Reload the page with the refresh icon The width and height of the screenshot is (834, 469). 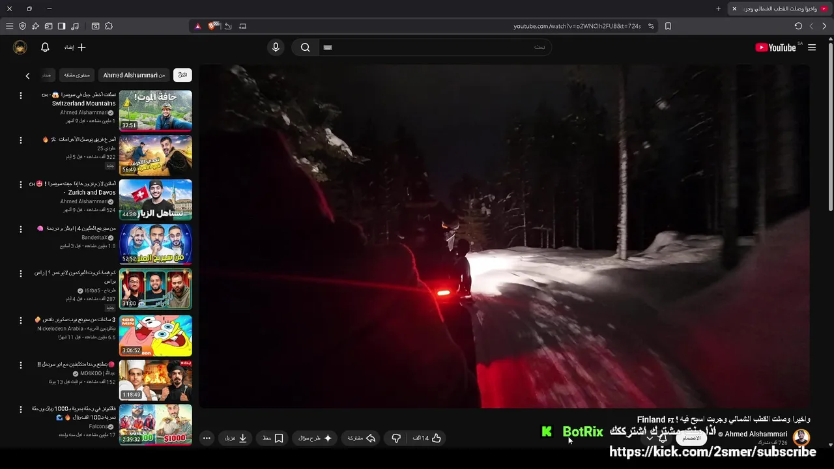(798, 26)
